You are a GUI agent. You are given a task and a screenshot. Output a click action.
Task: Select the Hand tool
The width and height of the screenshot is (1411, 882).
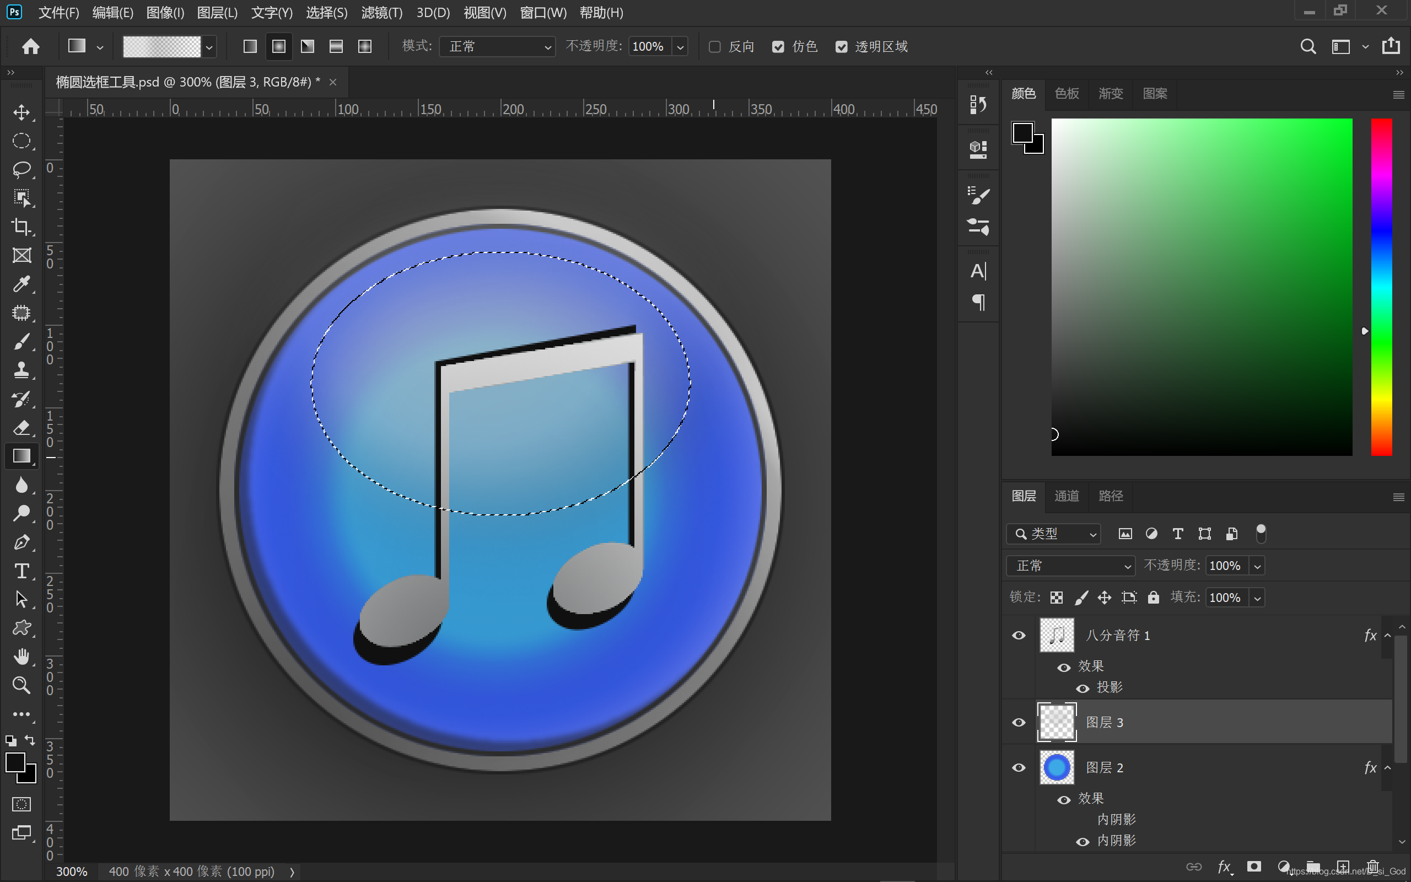coord(21,656)
